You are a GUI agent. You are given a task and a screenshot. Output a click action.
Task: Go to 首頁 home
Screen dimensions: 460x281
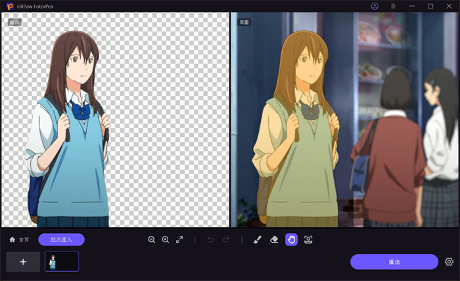19,240
